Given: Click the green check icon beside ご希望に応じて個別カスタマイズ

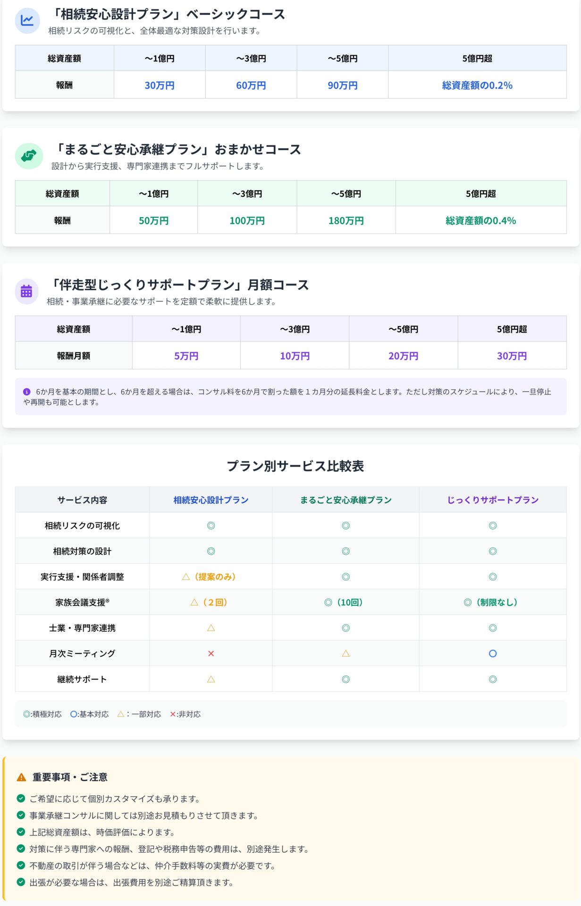Looking at the screenshot, I should coord(21,798).
